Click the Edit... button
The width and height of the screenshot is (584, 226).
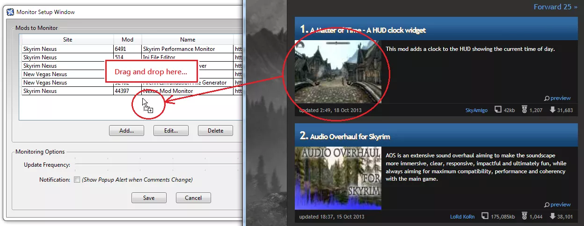coord(171,131)
